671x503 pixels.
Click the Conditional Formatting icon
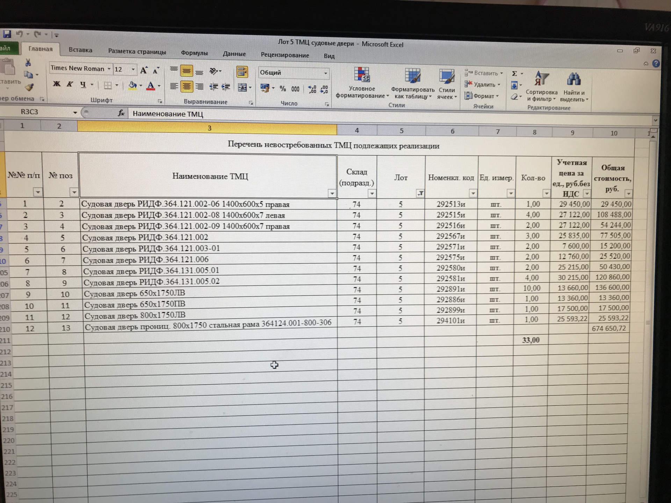click(362, 75)
